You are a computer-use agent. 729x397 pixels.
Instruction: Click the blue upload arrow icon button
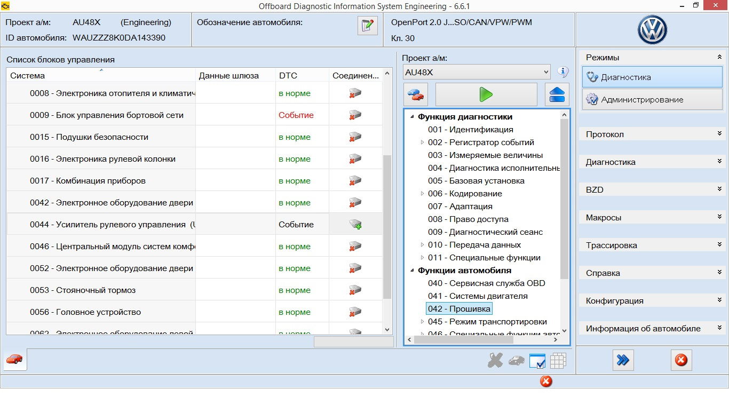(x=557, y=94)
